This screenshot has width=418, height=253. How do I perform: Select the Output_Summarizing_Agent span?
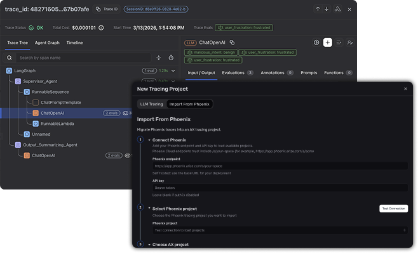(50, 145)
